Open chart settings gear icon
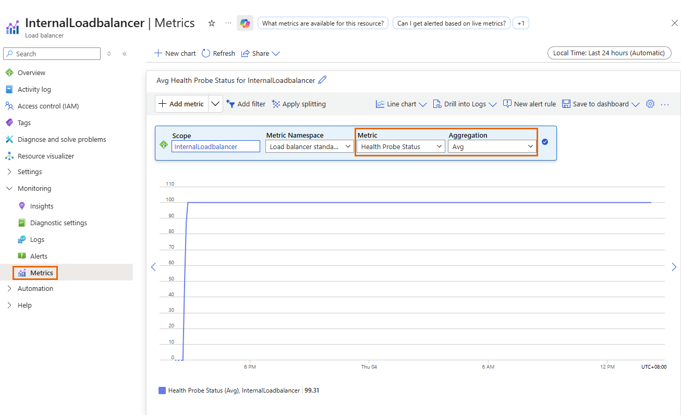Viewport: 681px width, 415px height. click(x=650, y=104)
